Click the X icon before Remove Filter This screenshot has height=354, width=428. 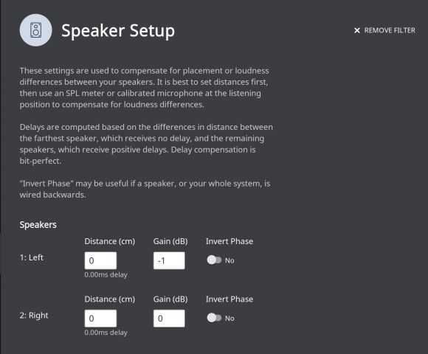click(356, 30)
